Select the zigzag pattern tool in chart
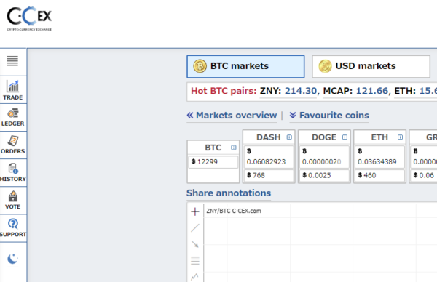The height and width of the screenshot is (282, 437). pos(195,277)
